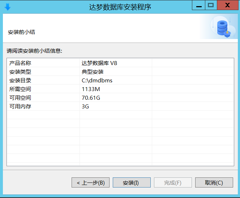Image resolution: width=240 pixels, height=198 pixels.
Task: Select the 可用内存 row label
Action: click(x=20, y=107)
